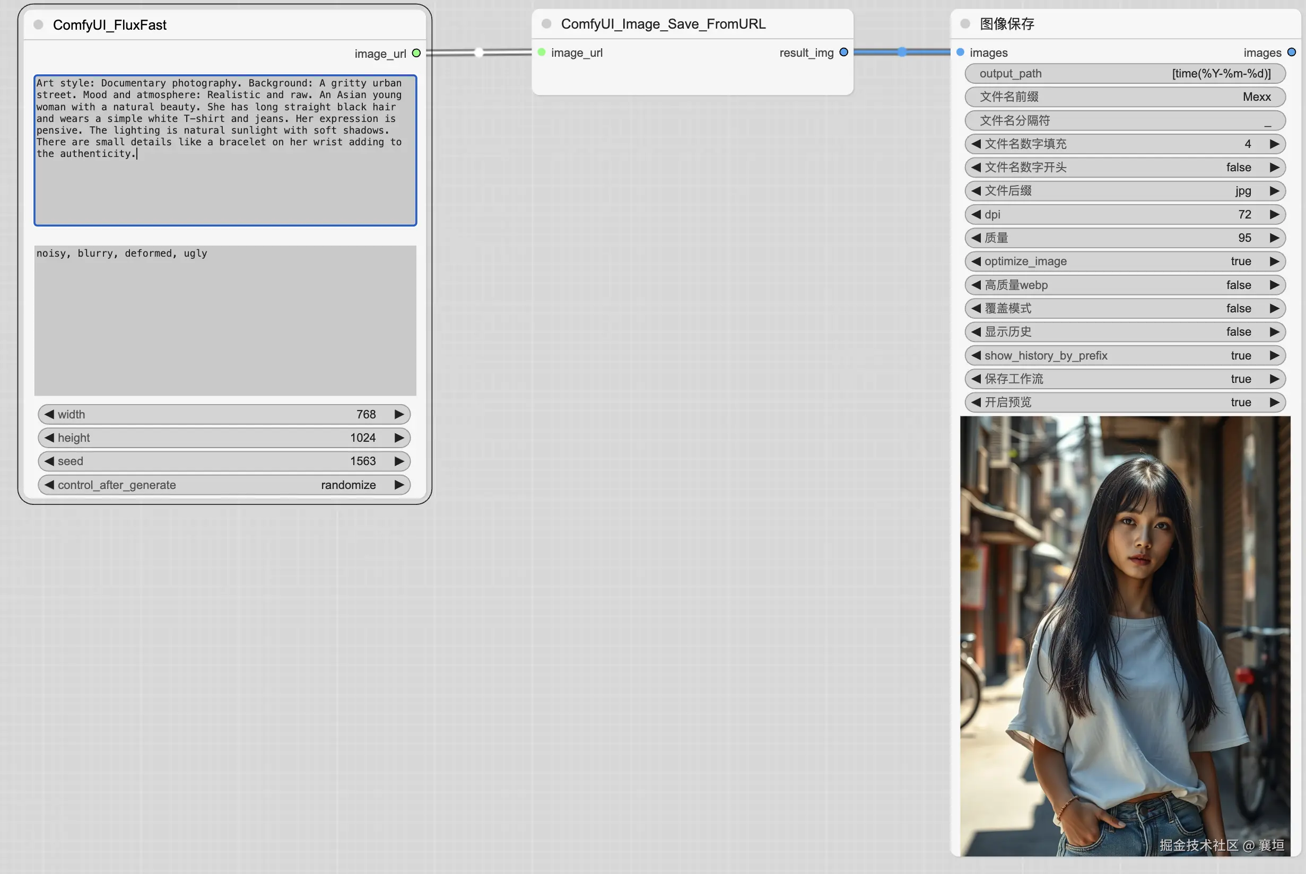
Task: Click the negative prompt text area
Action: 224,320
